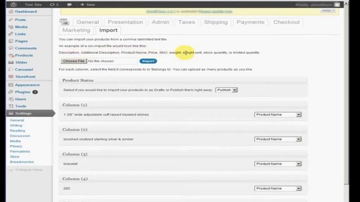Open the Discussion settings submenu link
Viewport: 360px width, 202px height.
[20, 136]
